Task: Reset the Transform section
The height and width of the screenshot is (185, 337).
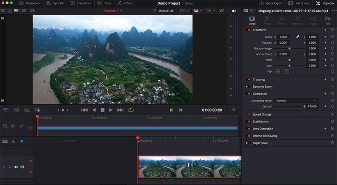Action: [332, 30]
